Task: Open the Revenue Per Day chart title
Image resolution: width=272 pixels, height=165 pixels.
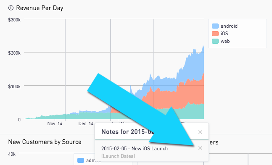Action: (x=40, y=8)
